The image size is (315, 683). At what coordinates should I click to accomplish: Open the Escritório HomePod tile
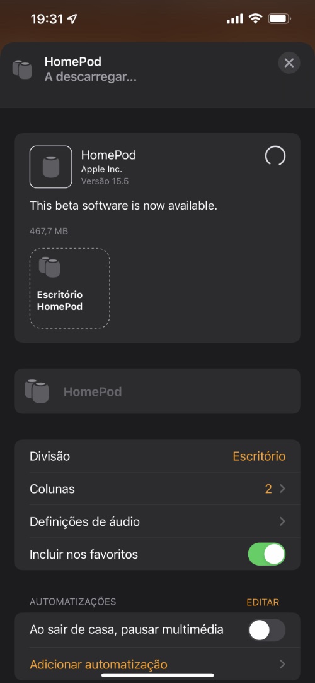[69, 288]
